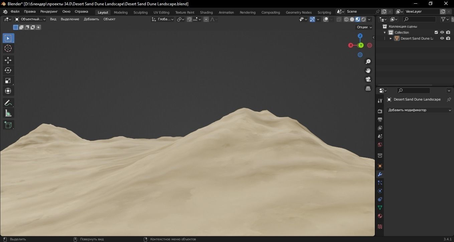Viewport: 454px width, 242px height.
Task: Toggle proportional editing in header
Action: coord(206,19)
